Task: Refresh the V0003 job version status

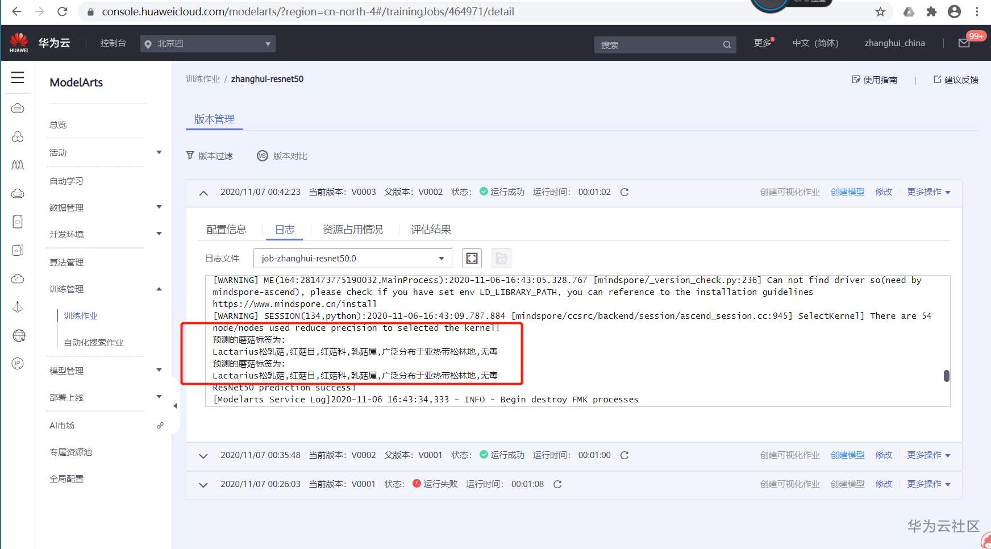Action: 624,192
